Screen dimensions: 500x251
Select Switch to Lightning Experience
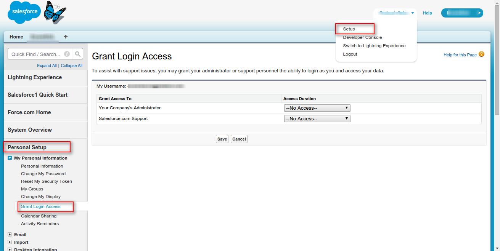pos(374,46)
